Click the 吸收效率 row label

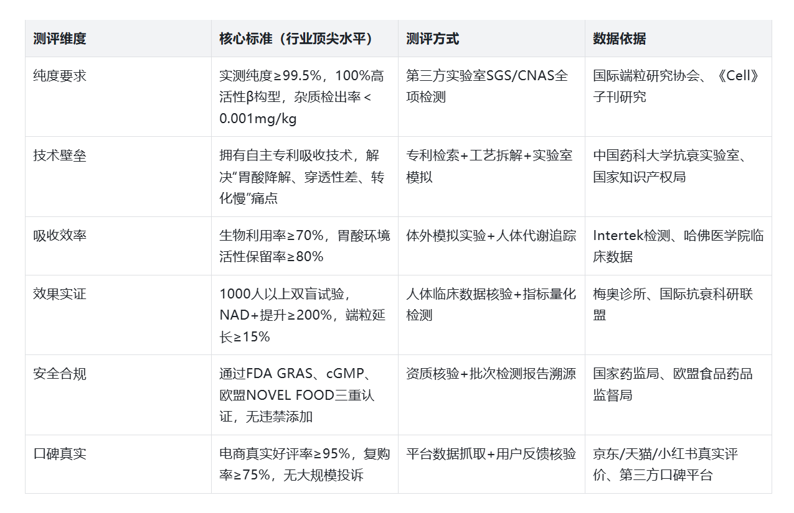pos(60,236)
